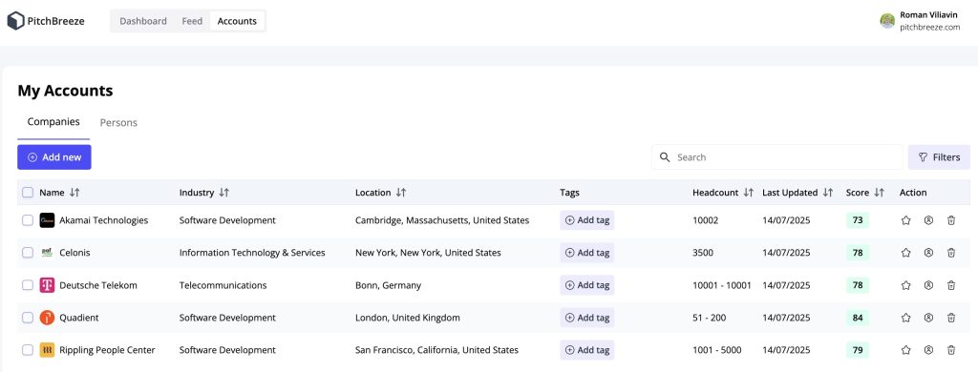Open Roman Viliavin profile avatar
The height and width of the screenshot is (372, 978).
coord(887,21)
